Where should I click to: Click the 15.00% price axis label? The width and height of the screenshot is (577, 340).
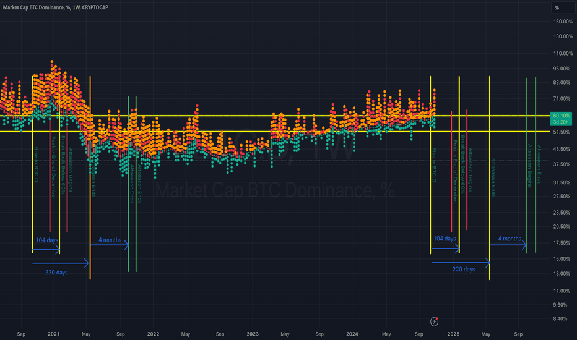pos(563,259)
